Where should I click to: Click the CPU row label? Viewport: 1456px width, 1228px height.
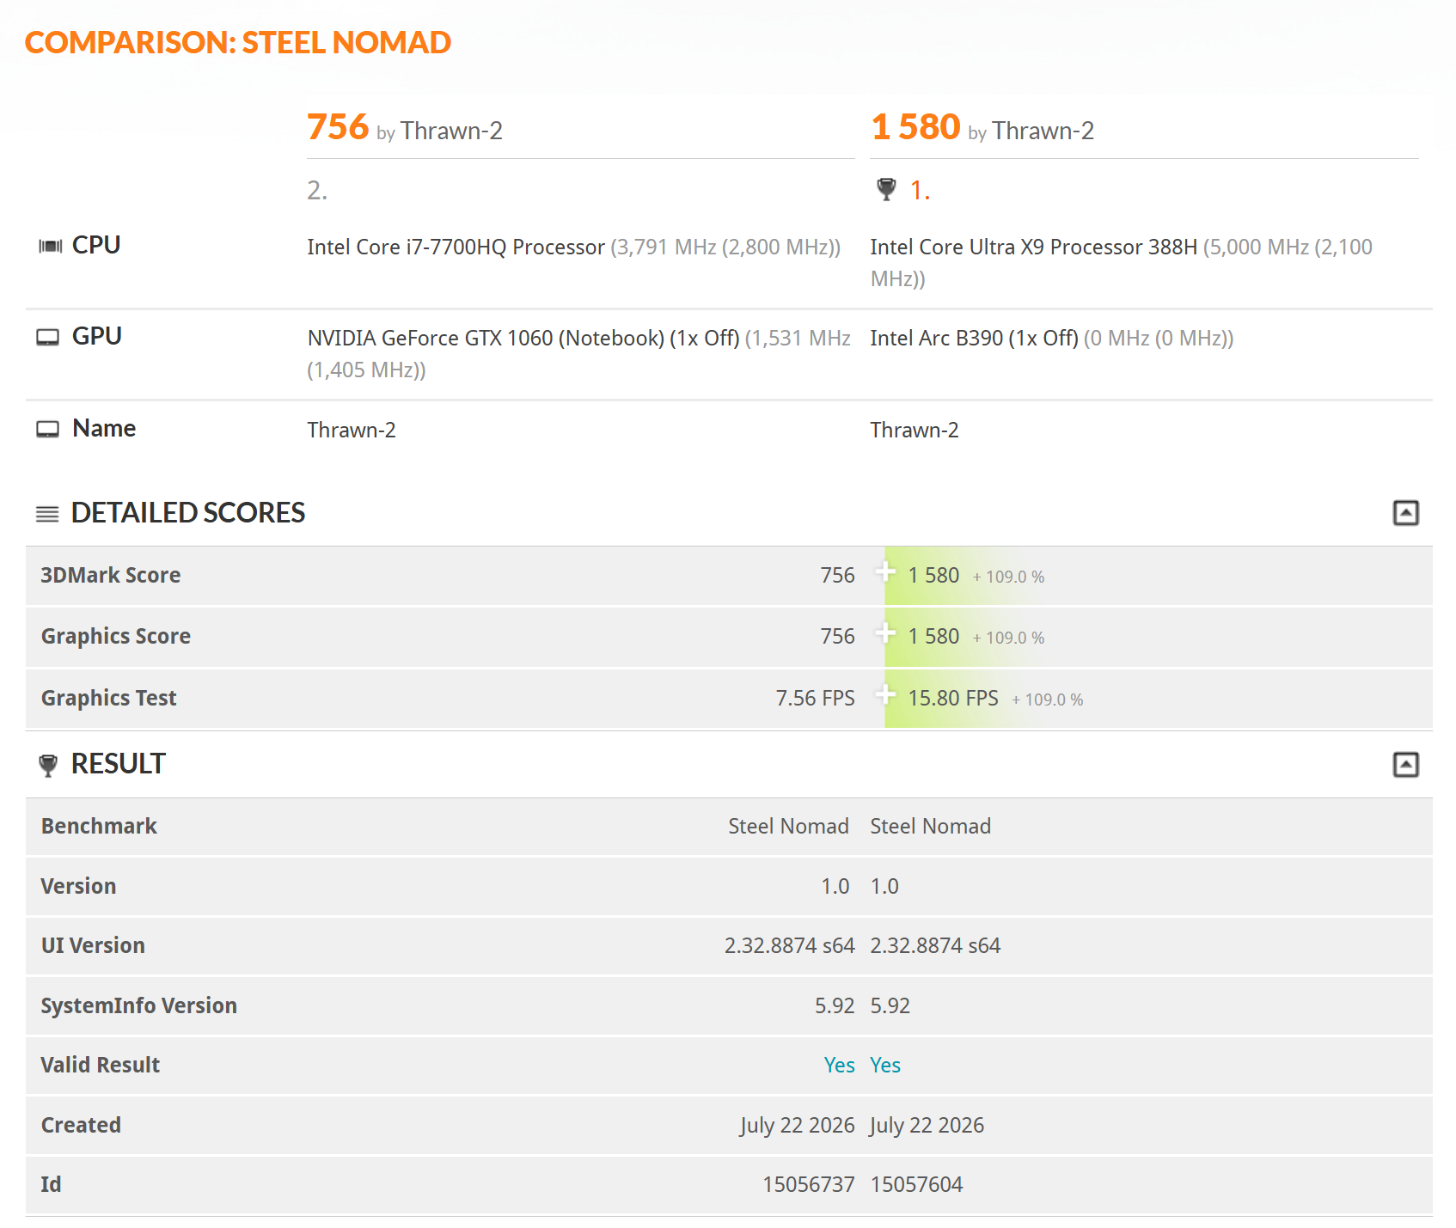point(96,246)
